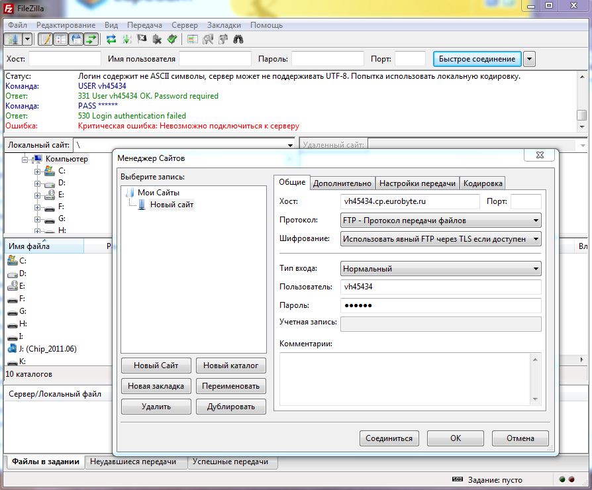Click the Site Manager Пароль field

pos(440,305)
